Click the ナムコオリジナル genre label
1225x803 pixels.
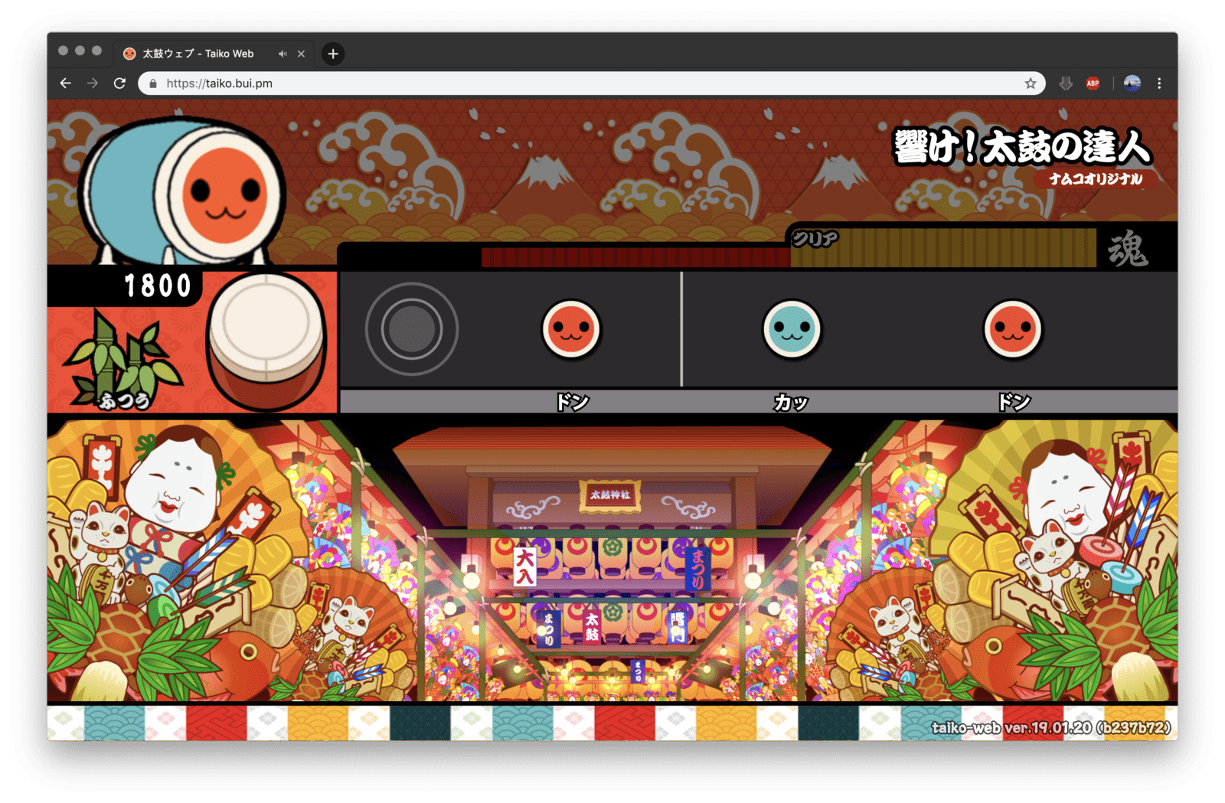1096,179
